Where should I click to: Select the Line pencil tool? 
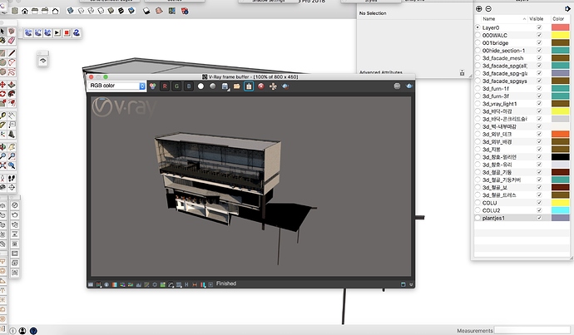[x=12, y=53]
